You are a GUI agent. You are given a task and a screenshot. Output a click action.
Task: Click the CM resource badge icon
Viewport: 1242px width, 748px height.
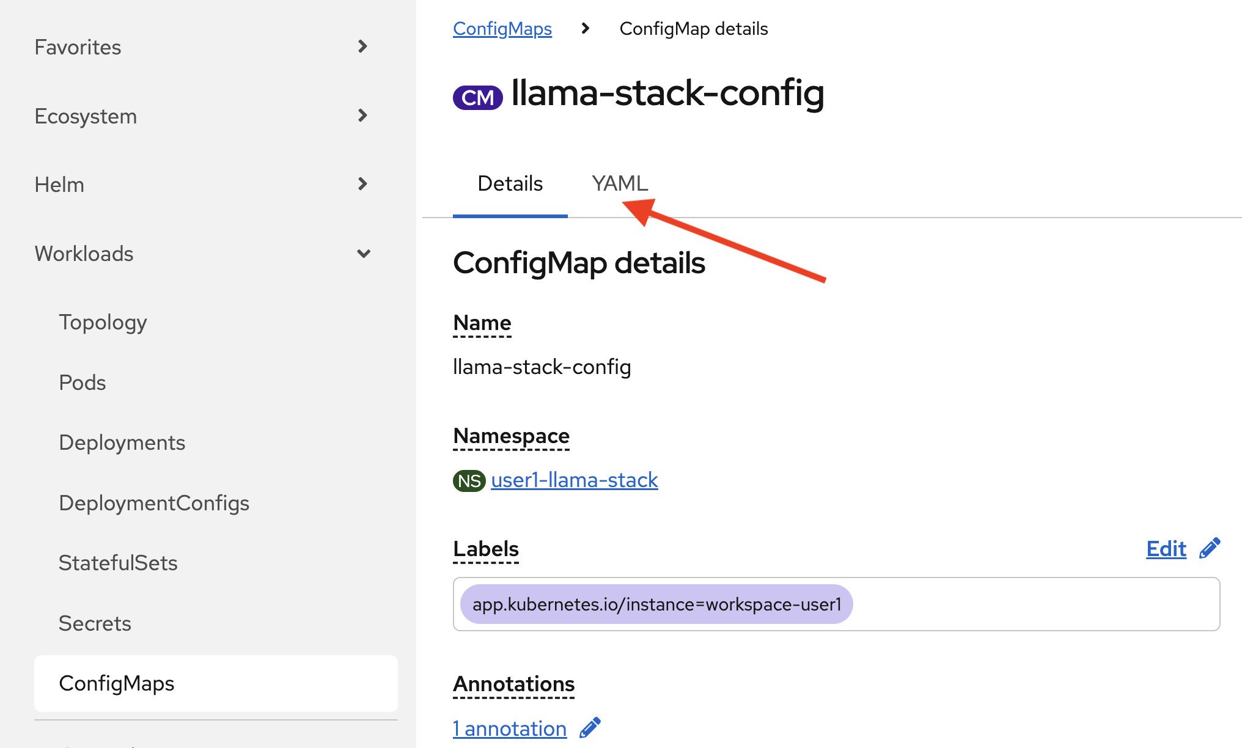(x=477, y=97)
